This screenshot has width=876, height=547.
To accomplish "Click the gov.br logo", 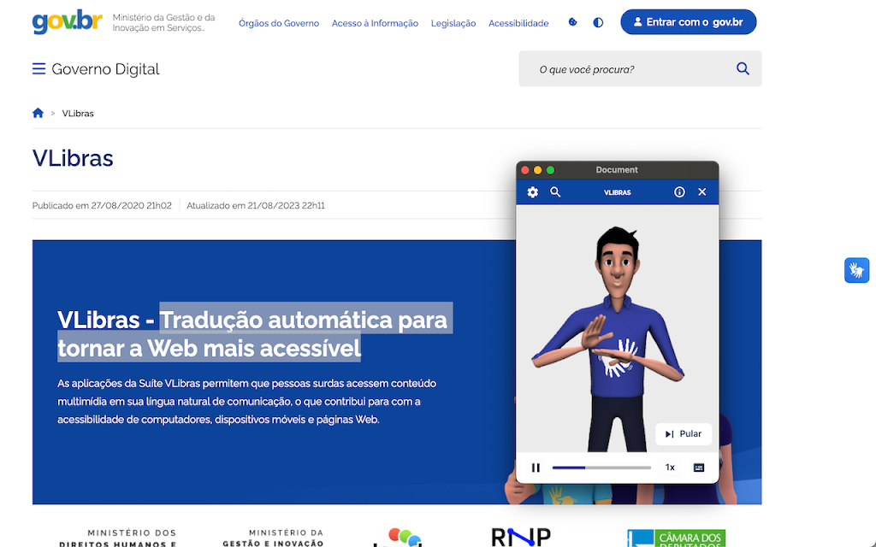I will coord(67,21).
